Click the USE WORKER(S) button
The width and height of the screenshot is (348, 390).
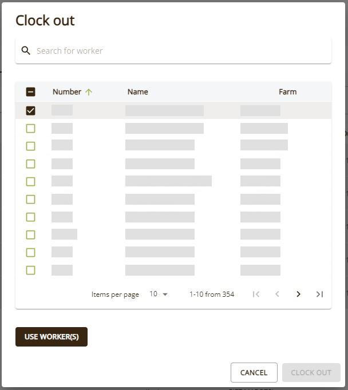52,337
